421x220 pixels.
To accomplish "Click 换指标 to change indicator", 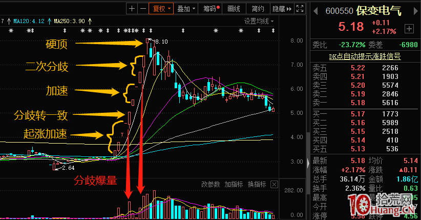I will pyautogui.click(x=257, y=184).
